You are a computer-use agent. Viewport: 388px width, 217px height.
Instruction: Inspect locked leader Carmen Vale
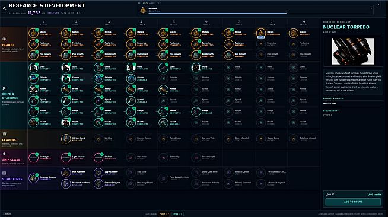[x=196, y=139]
